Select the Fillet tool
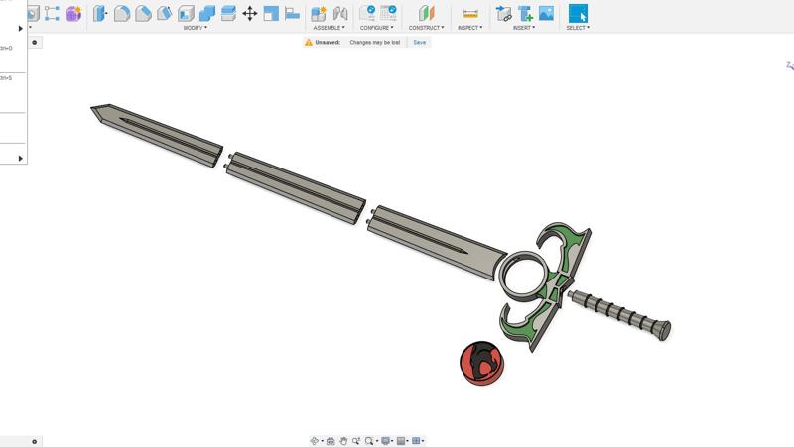Viewport: 794px width, 447px height. pyautogui.click(x=121, y=14)
